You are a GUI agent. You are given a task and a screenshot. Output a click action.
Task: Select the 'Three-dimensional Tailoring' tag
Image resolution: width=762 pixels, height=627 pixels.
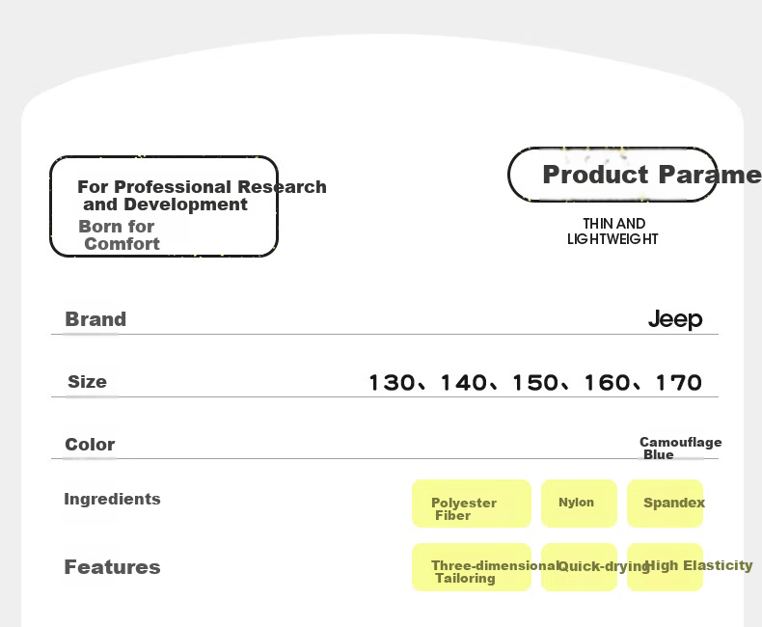(x=472, y=567)
